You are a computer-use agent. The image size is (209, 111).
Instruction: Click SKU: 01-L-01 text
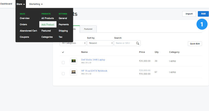coord(86,63)
